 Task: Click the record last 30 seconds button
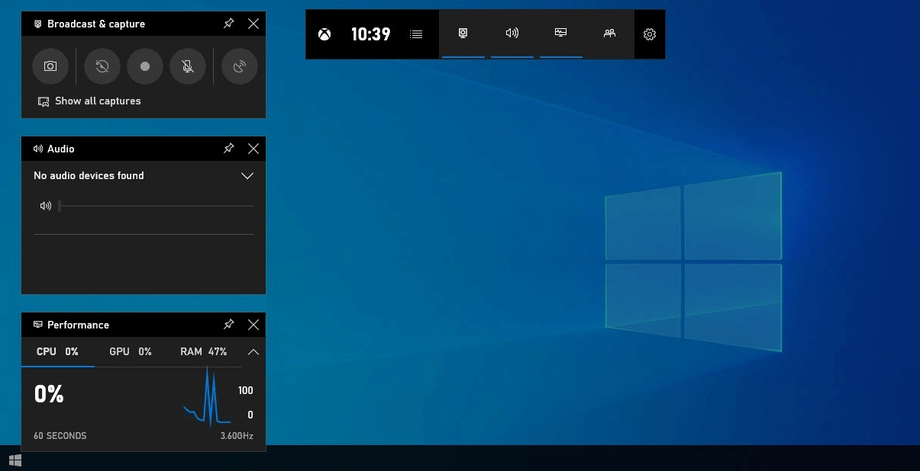tap(102, 66)
